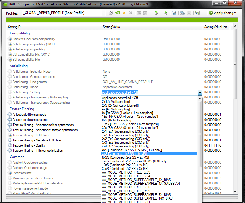Click the gear icon beside Anisotropic filtering mode
Screen dimensions: 245x203
point(10,114)
